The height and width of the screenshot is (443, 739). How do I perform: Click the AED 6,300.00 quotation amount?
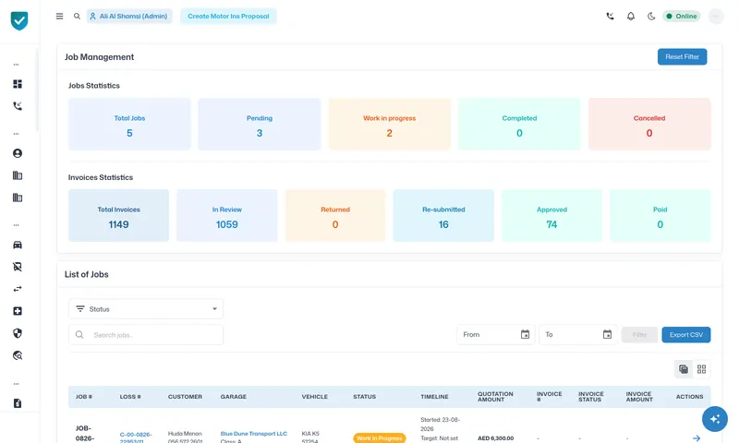point(496,438)
